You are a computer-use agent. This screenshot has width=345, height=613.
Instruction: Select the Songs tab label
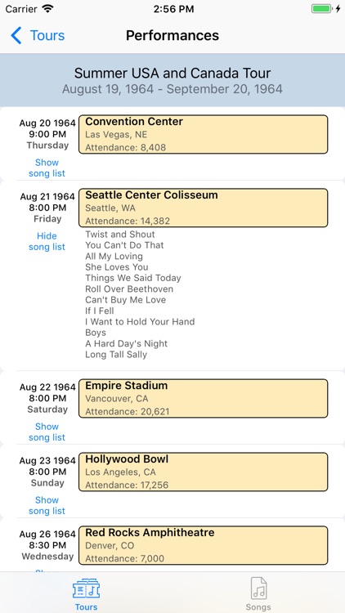click(258, 607)
